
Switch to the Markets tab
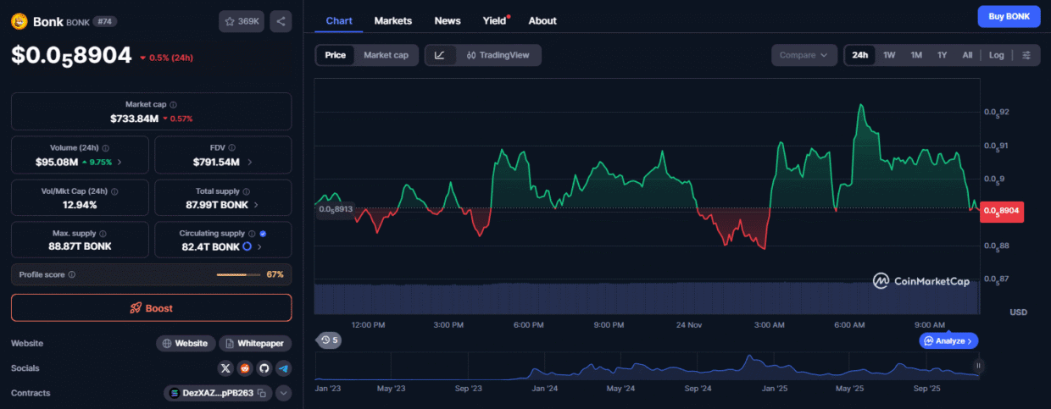393,20
